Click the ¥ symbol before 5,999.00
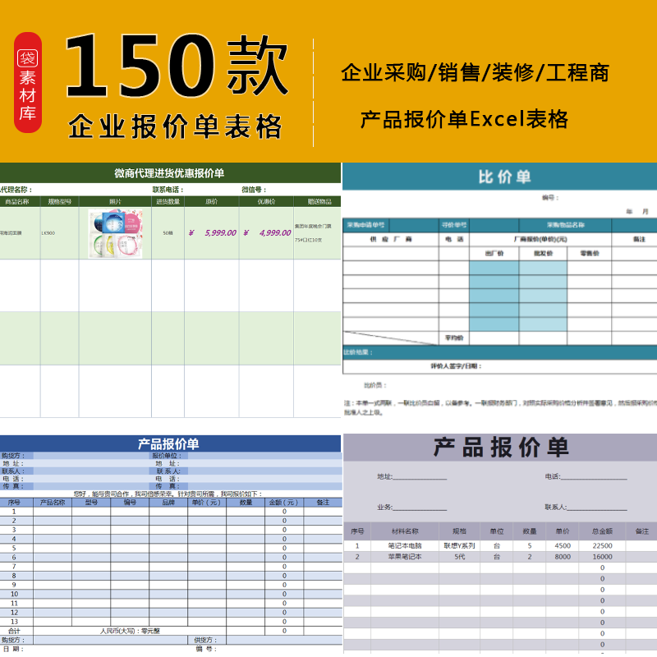Viewport: 657px width, 657px height. click(191, 233)
